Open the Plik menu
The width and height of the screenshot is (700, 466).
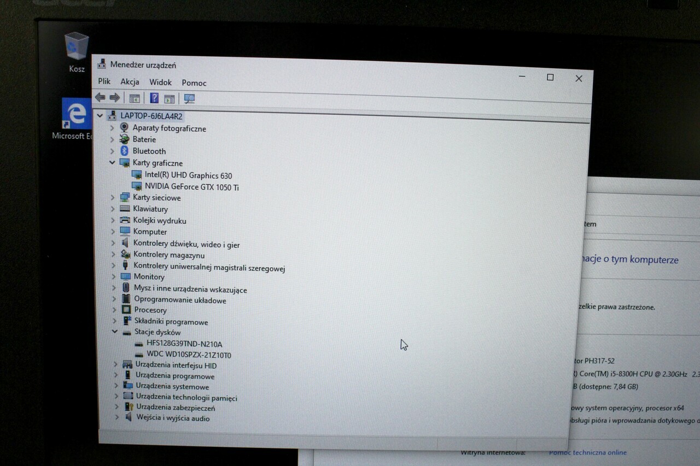[104, 81]
